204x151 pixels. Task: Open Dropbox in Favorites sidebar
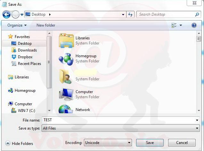tap(25, 57)
